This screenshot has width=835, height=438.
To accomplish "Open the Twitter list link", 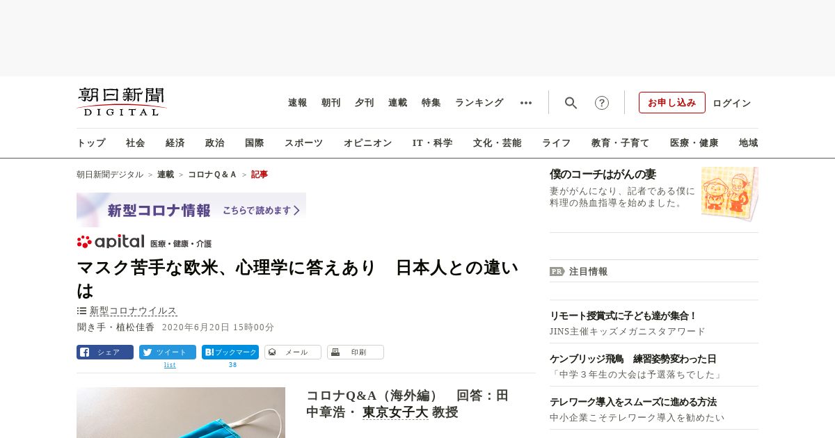I will tap(170, 365).
